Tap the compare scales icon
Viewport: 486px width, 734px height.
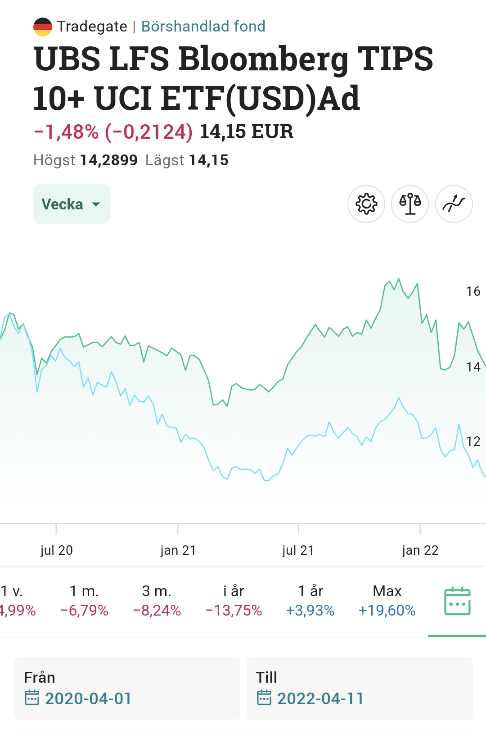tap(410, 204)
